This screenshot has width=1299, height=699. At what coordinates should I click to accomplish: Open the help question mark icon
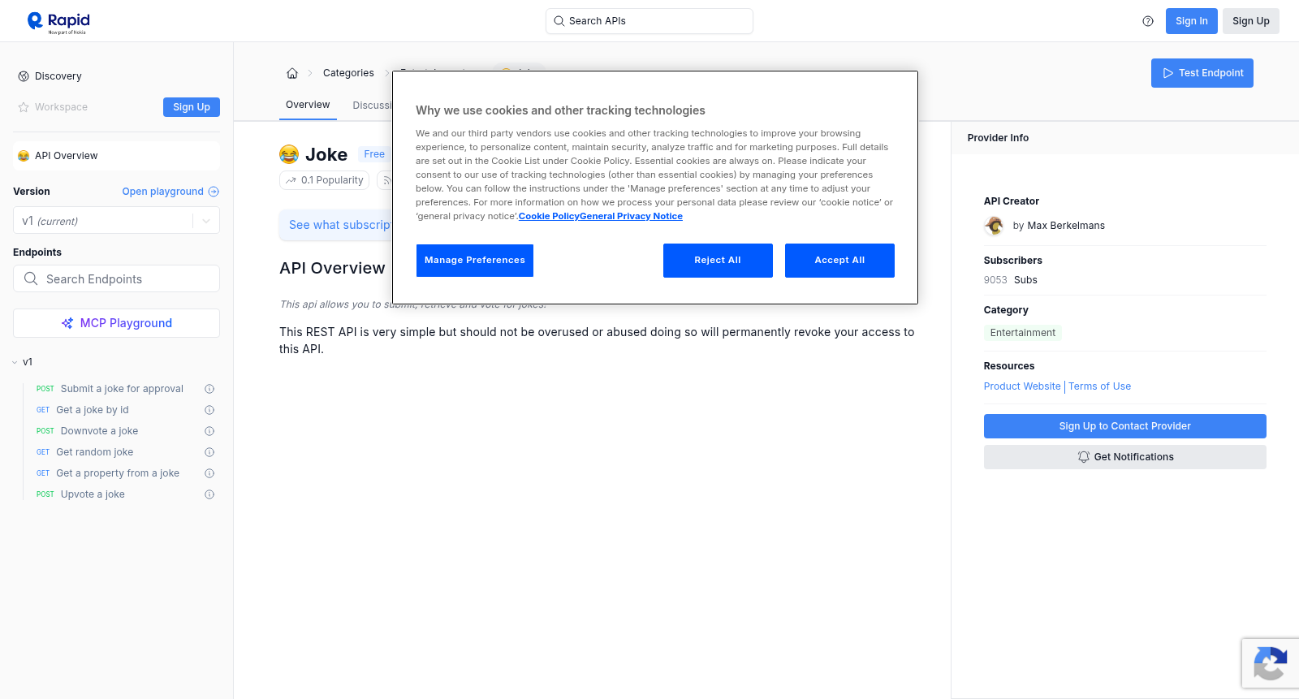[x=1148, y=21]
